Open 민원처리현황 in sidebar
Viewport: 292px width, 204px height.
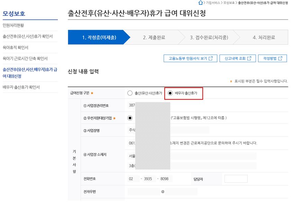tap(13, 25)
